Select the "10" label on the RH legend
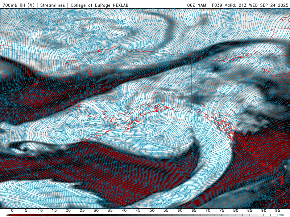This screenshot has height=217, width=290. point(40,210)
